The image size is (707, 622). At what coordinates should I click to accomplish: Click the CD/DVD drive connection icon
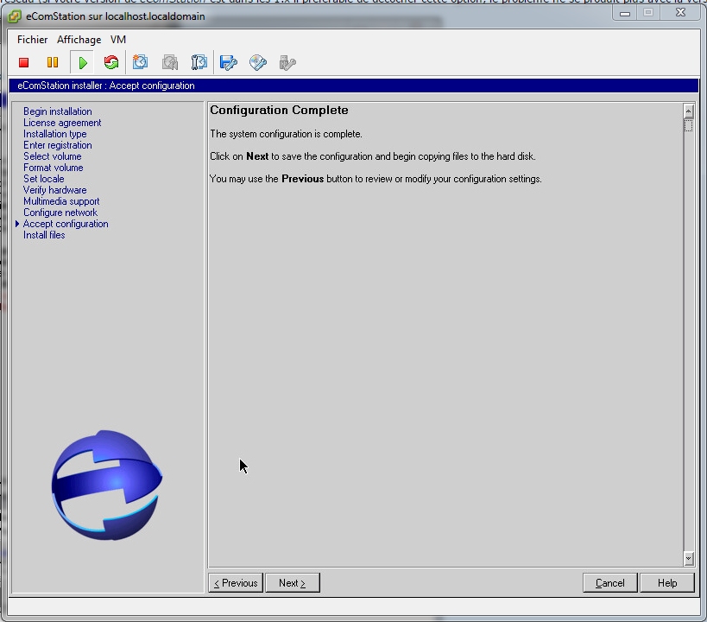[x=258, y=62]
